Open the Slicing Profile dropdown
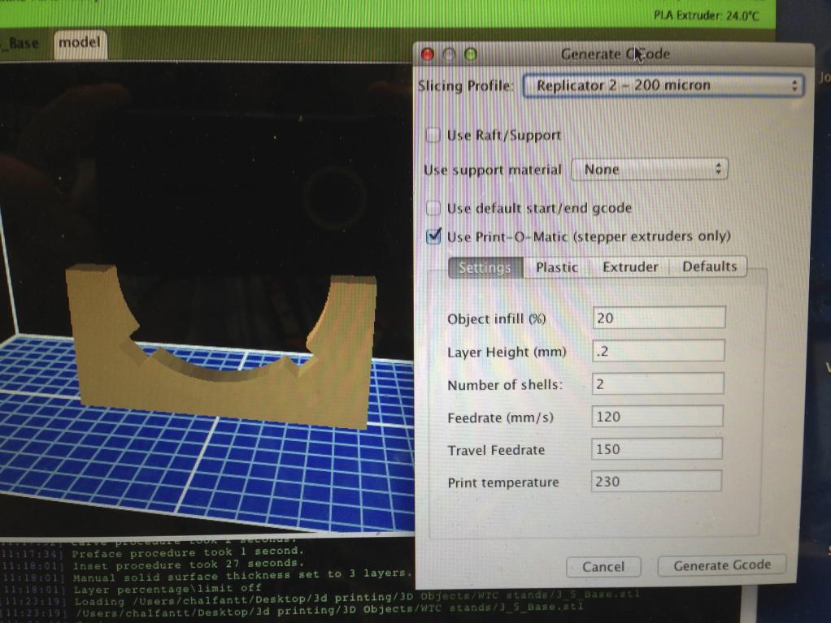The width and height of the screenshot is (831, 623). 663,85
